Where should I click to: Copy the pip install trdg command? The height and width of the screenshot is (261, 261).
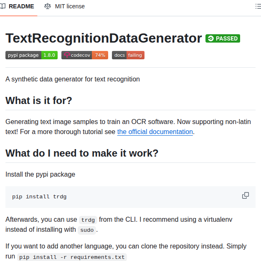tap(246, 195)
